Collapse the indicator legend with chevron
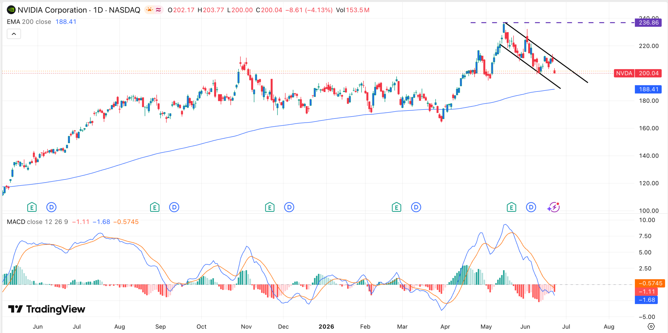 (x=14, y=34)
